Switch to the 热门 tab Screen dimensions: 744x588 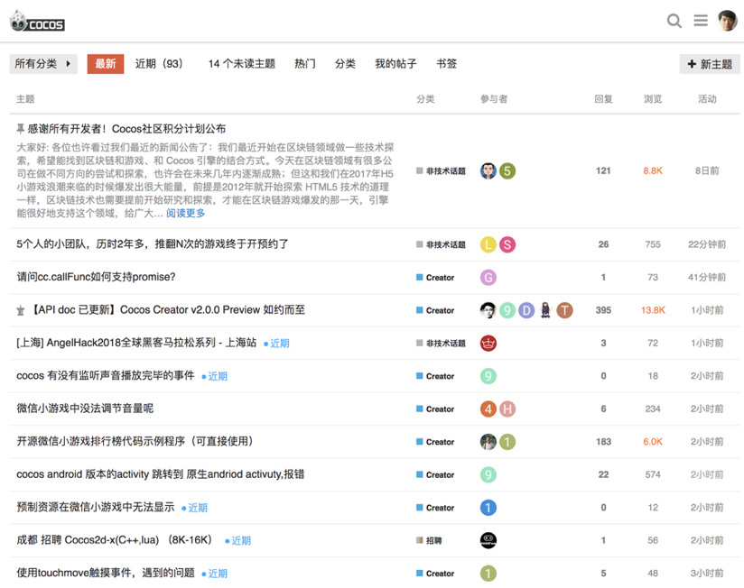(305, 64)
